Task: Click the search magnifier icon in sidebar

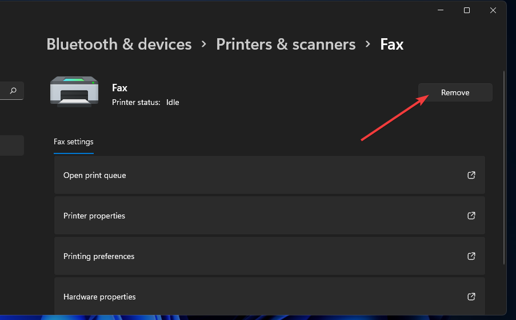Action: click(x=13, y=90)
